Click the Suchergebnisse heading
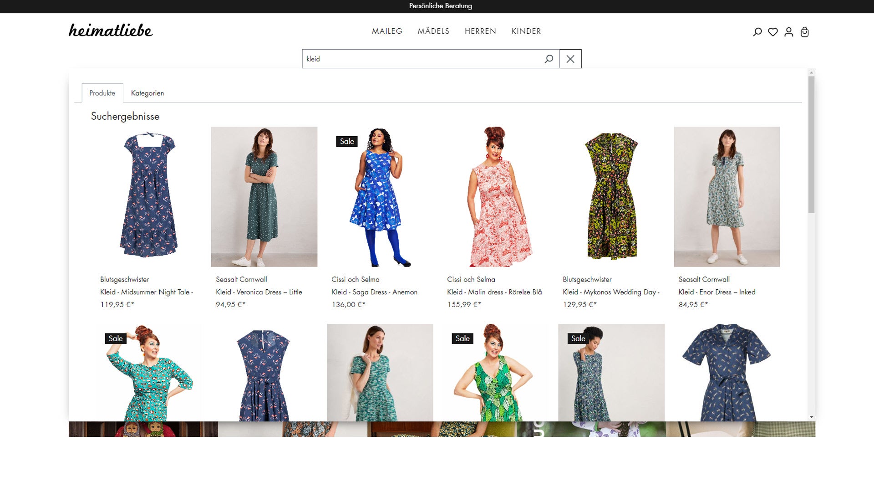Viewport: 874px width, 492px height. [x=125, y=116]
